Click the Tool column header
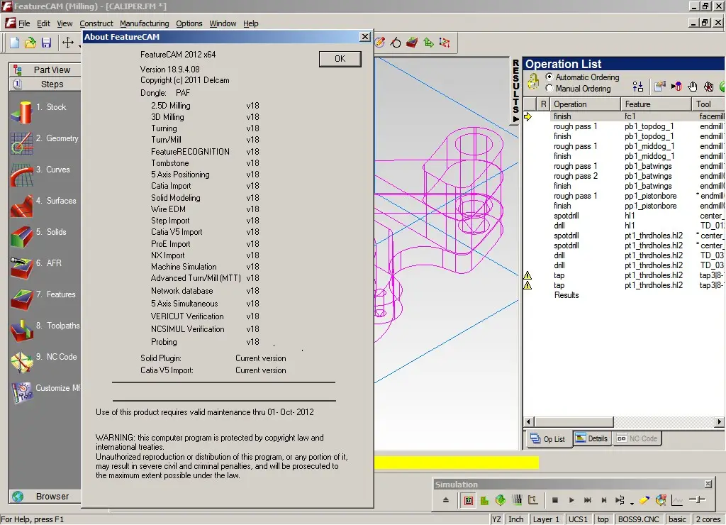 point(708,104)
